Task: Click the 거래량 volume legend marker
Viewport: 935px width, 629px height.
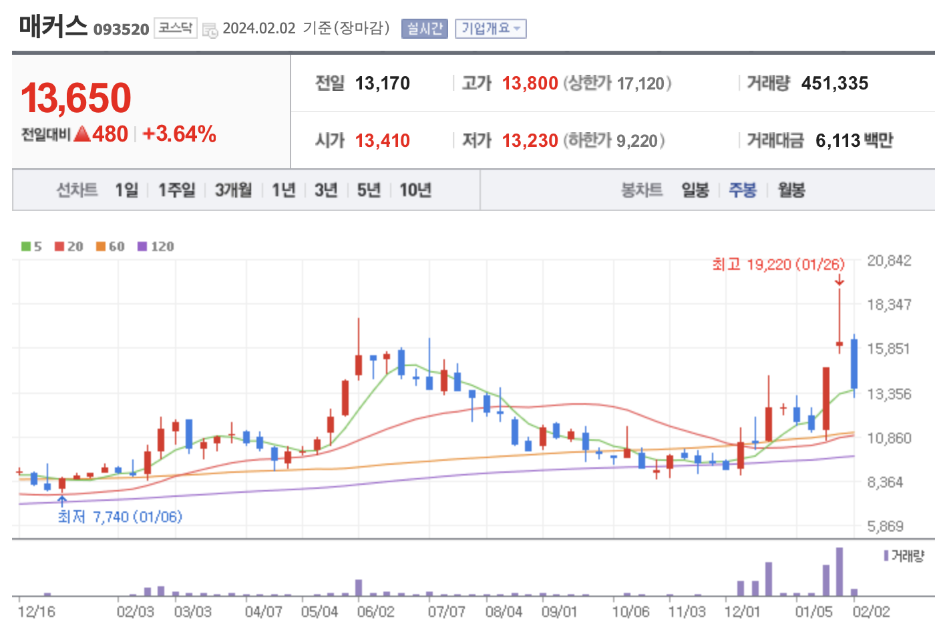Action: coord(886,556)
